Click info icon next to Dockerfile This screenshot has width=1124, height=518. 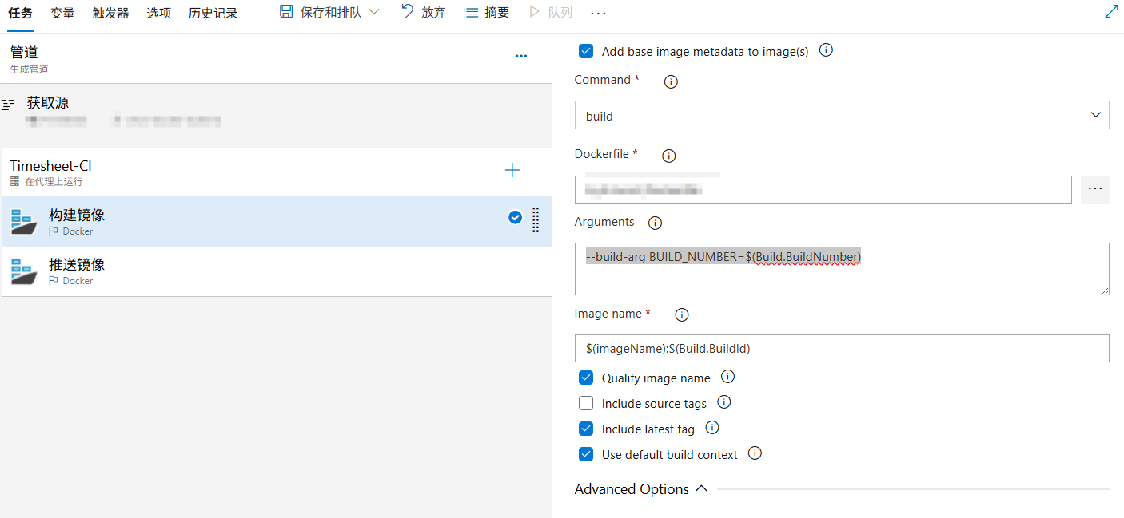click(x=669, y=156)
